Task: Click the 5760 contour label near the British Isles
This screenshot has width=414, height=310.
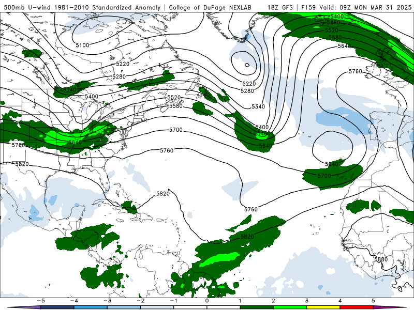Action: [x=356, y=71]
